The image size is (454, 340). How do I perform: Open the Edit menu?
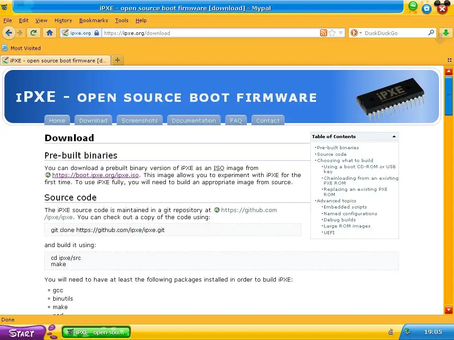pyautogui.click(x=23, y=20)
